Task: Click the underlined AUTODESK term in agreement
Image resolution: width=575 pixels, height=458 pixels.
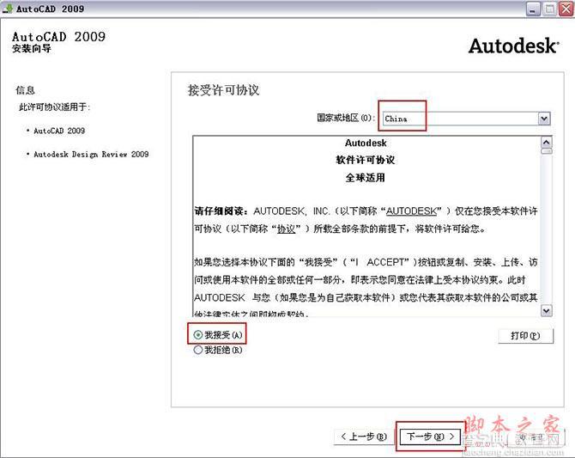Action: click(411, 211)
